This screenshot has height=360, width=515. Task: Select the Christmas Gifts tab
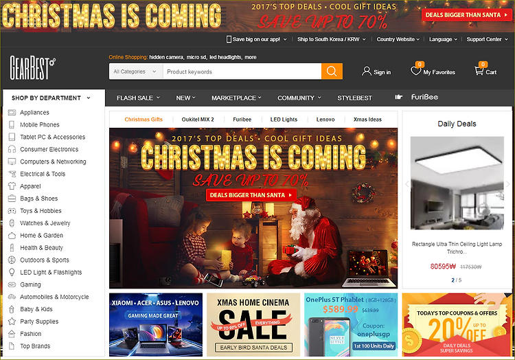[x=144, y=120]
